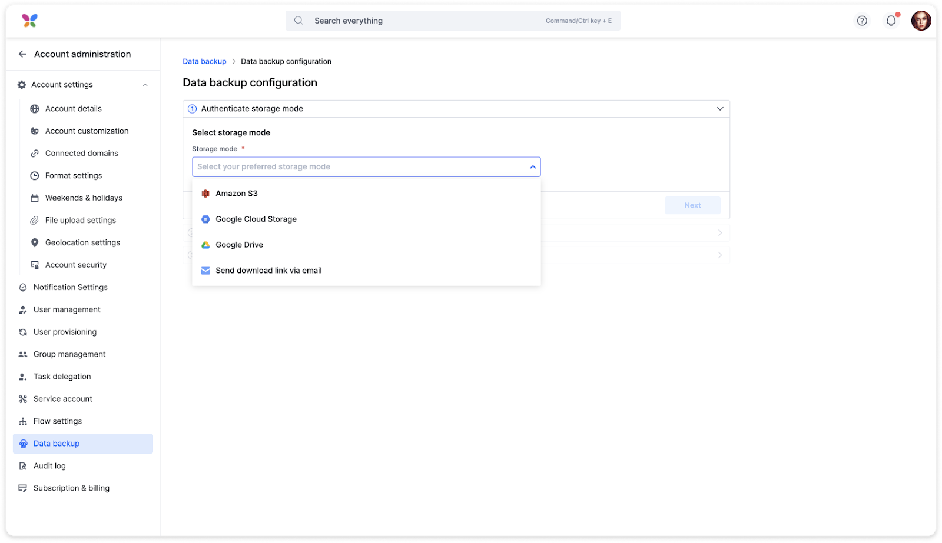The width and height of the screenshot is (942, 543).
Task: Select Send download link via email
Action: tap(366, 271)
